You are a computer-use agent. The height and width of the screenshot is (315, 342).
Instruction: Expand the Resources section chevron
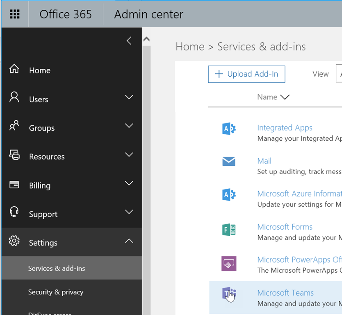tap(129, 155)
